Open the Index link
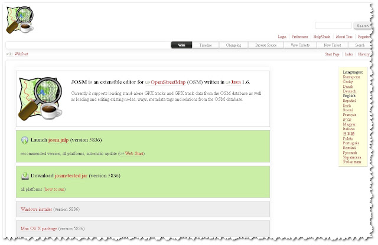The image size is (378, 245). [x=348, y=54]
